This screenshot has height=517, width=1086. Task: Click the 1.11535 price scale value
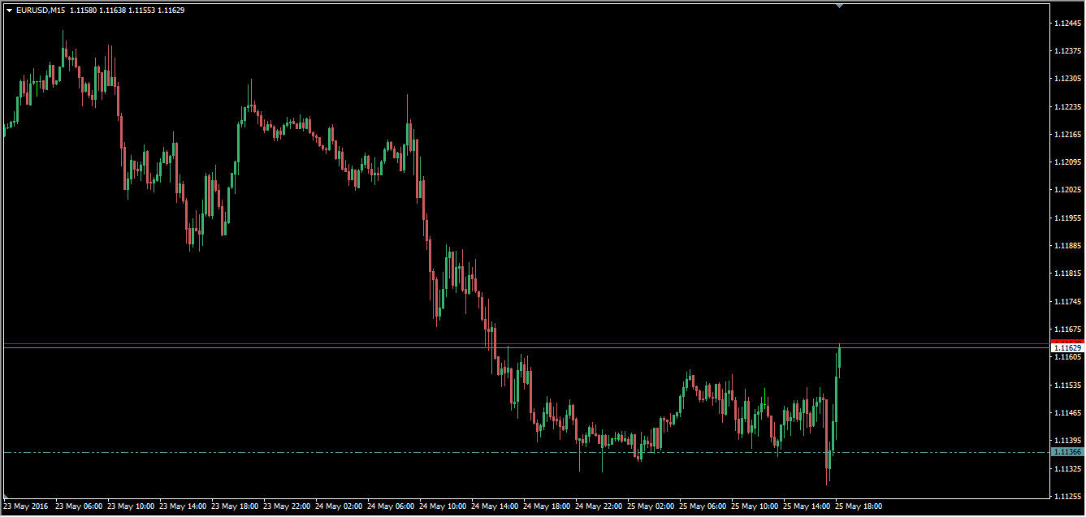click(x=1067, y=386)
